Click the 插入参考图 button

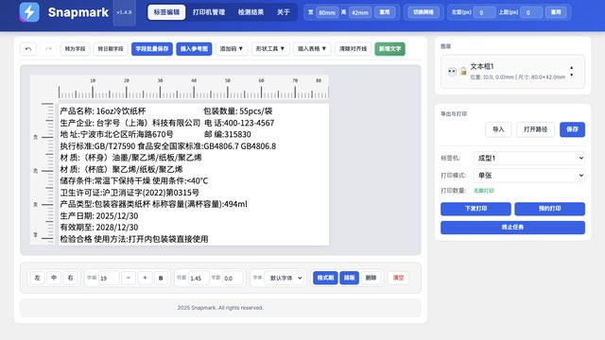[194, 49]
